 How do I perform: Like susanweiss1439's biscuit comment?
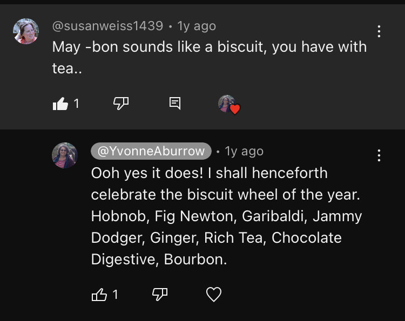(x=60, y=104)
